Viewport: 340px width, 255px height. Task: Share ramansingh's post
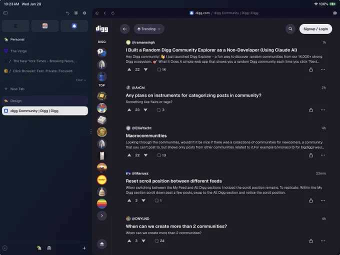pyautogui.click(x=310, y=69)
